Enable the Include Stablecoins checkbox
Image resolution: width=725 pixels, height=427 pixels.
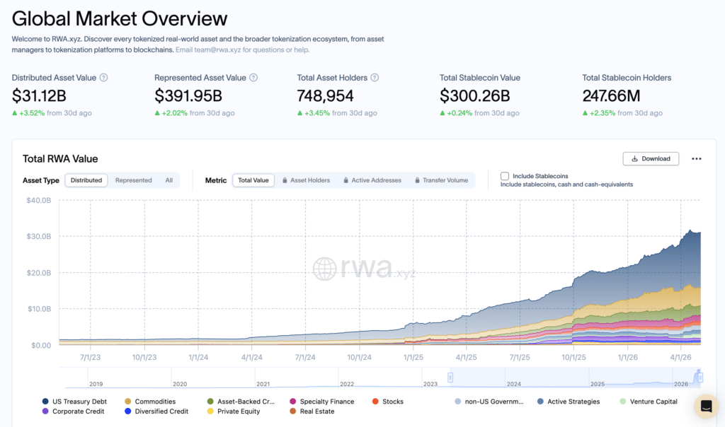coord(505,176)
